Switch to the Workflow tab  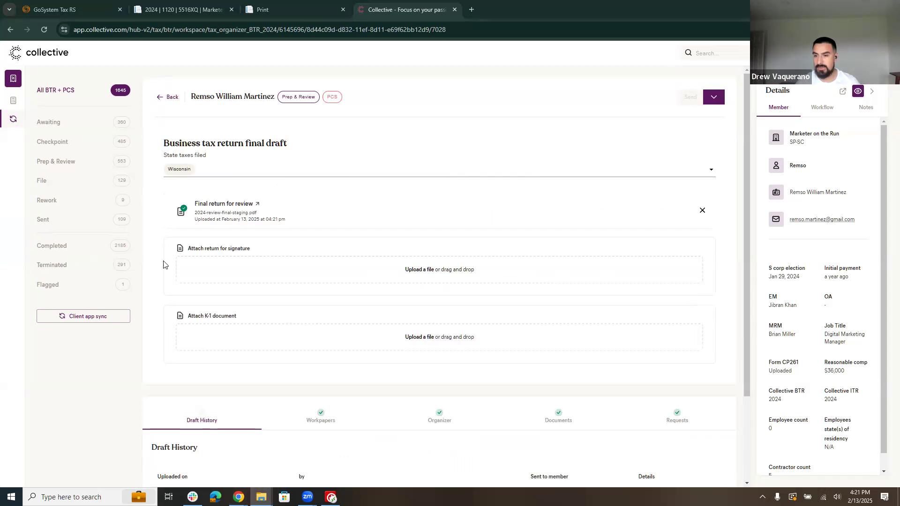822,107
